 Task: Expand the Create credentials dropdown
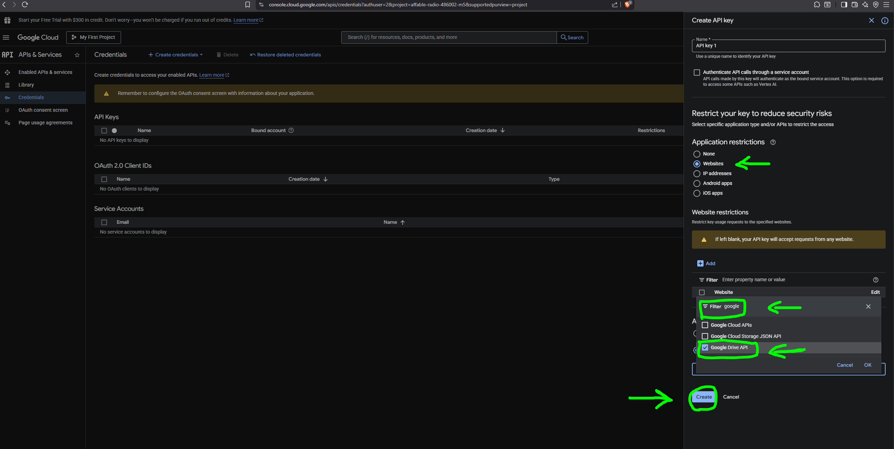(176, 55)
